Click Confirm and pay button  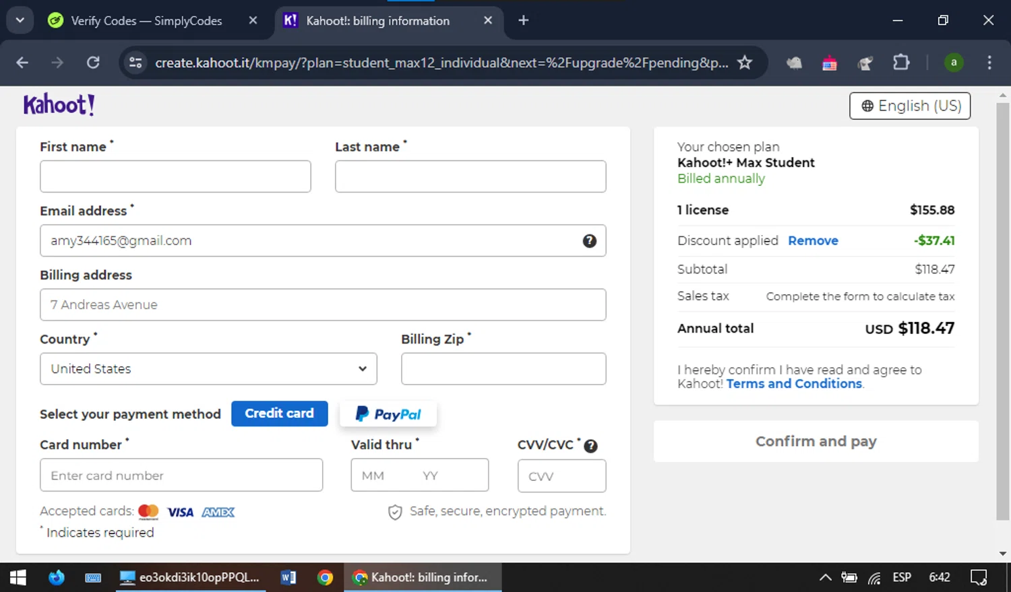[x=816, y=441]
